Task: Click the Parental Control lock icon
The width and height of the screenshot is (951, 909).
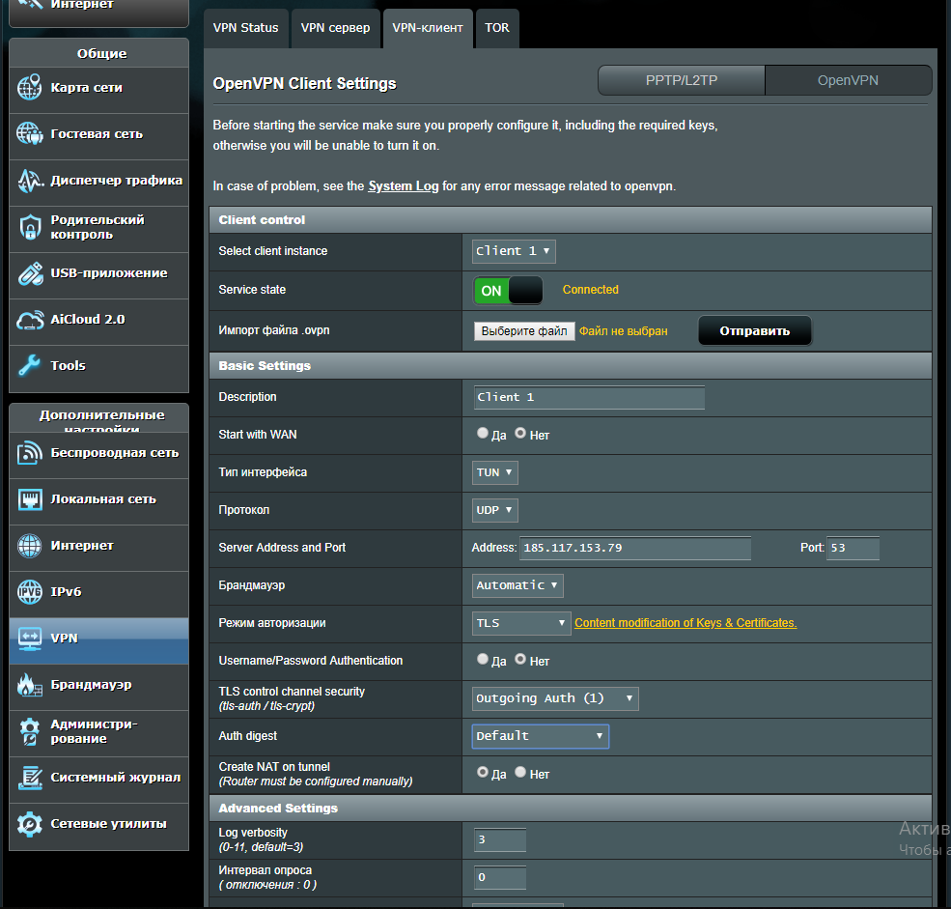Action: 30,228
